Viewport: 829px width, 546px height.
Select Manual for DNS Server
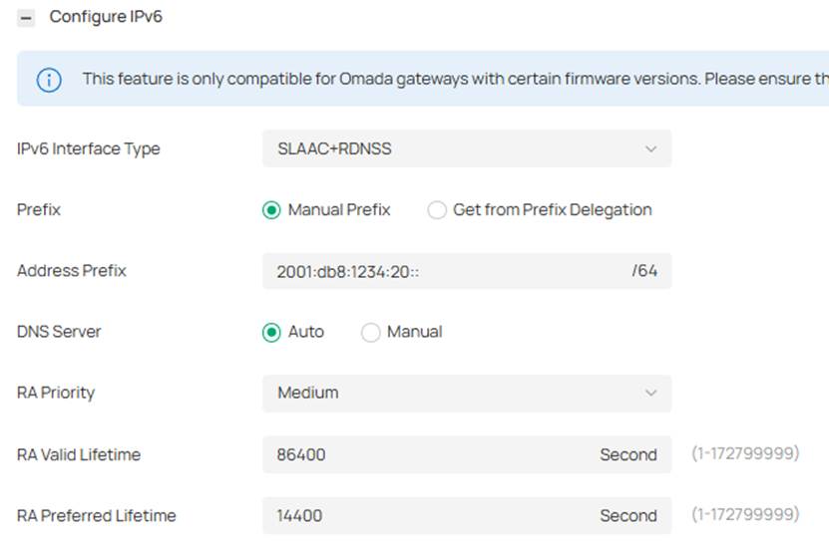click(371, 332)
